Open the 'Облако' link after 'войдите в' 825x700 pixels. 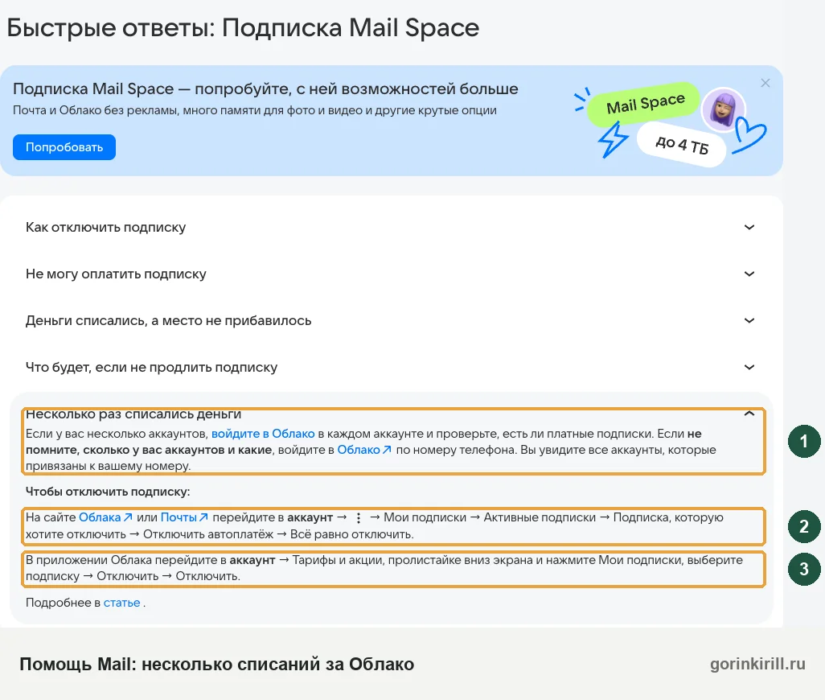[x=364, y=450]
